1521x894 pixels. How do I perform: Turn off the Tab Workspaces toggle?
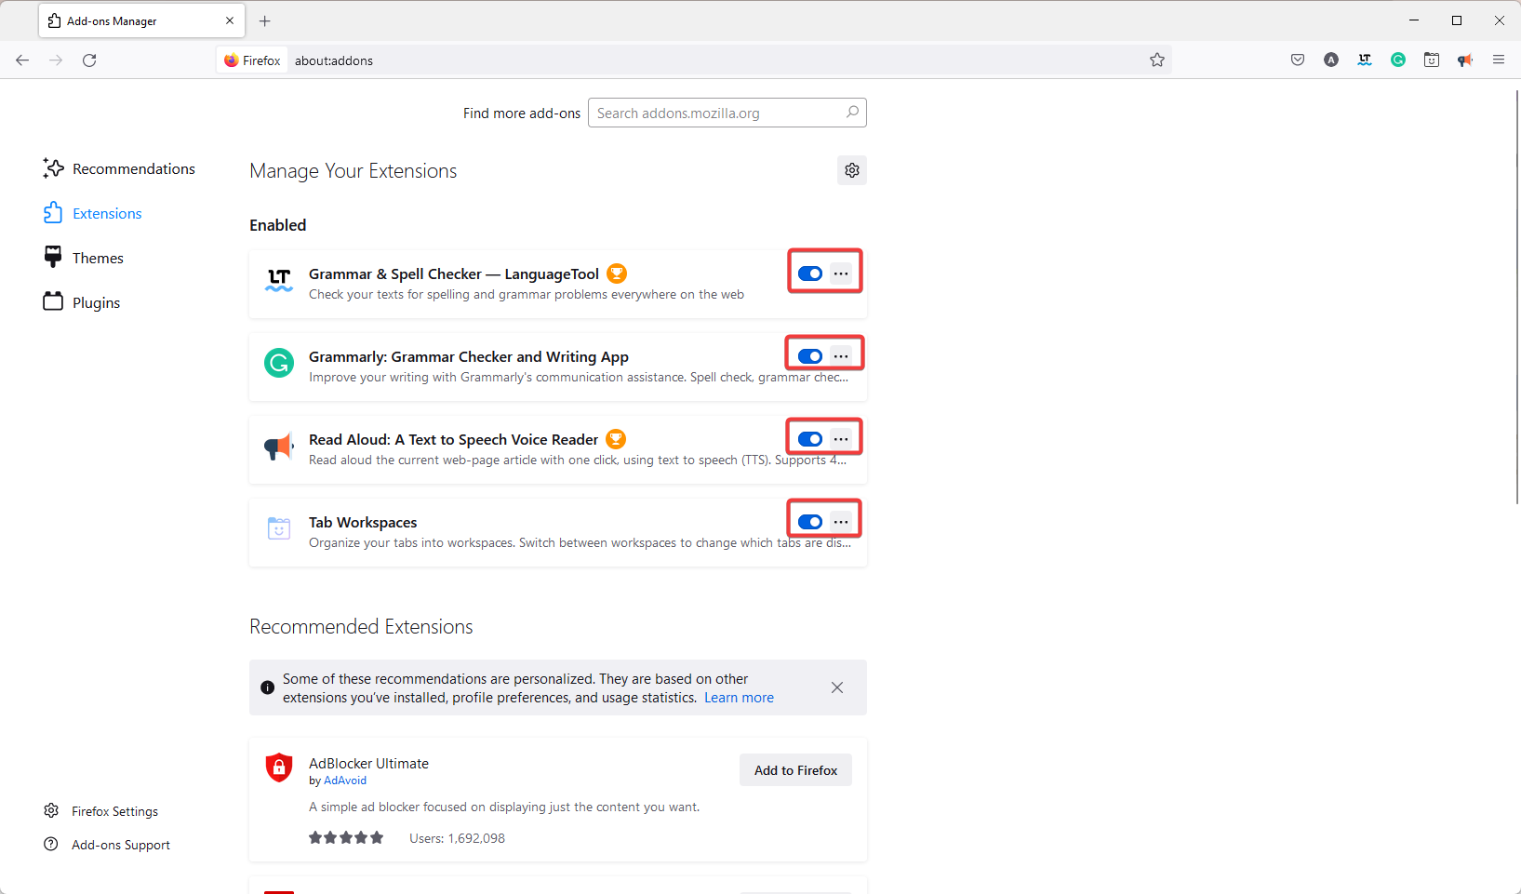click(x=810, y=522)
